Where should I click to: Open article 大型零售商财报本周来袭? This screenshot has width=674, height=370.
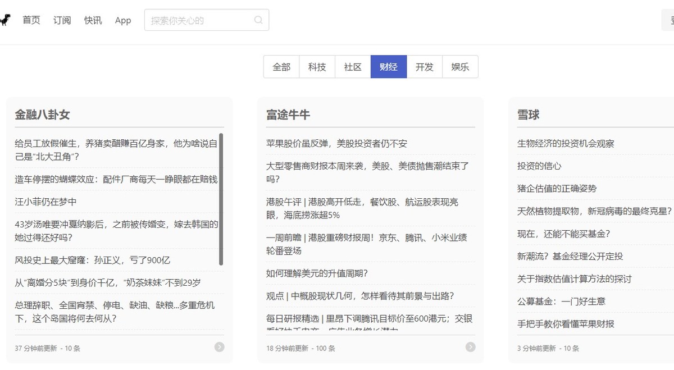click(x=367, y=172)
